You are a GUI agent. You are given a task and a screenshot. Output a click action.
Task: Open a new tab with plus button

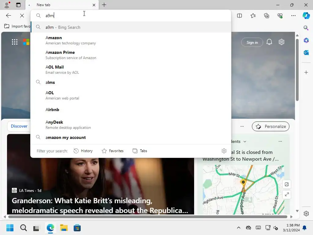point(104,5)
